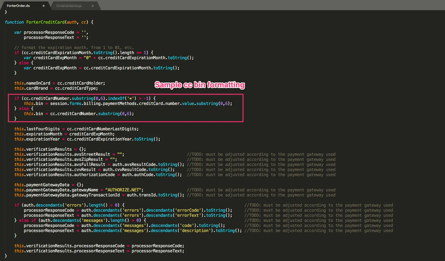Place cursor on this.nameOnCard assignment
Screen dimensions: 445x261
pos(60,83)
